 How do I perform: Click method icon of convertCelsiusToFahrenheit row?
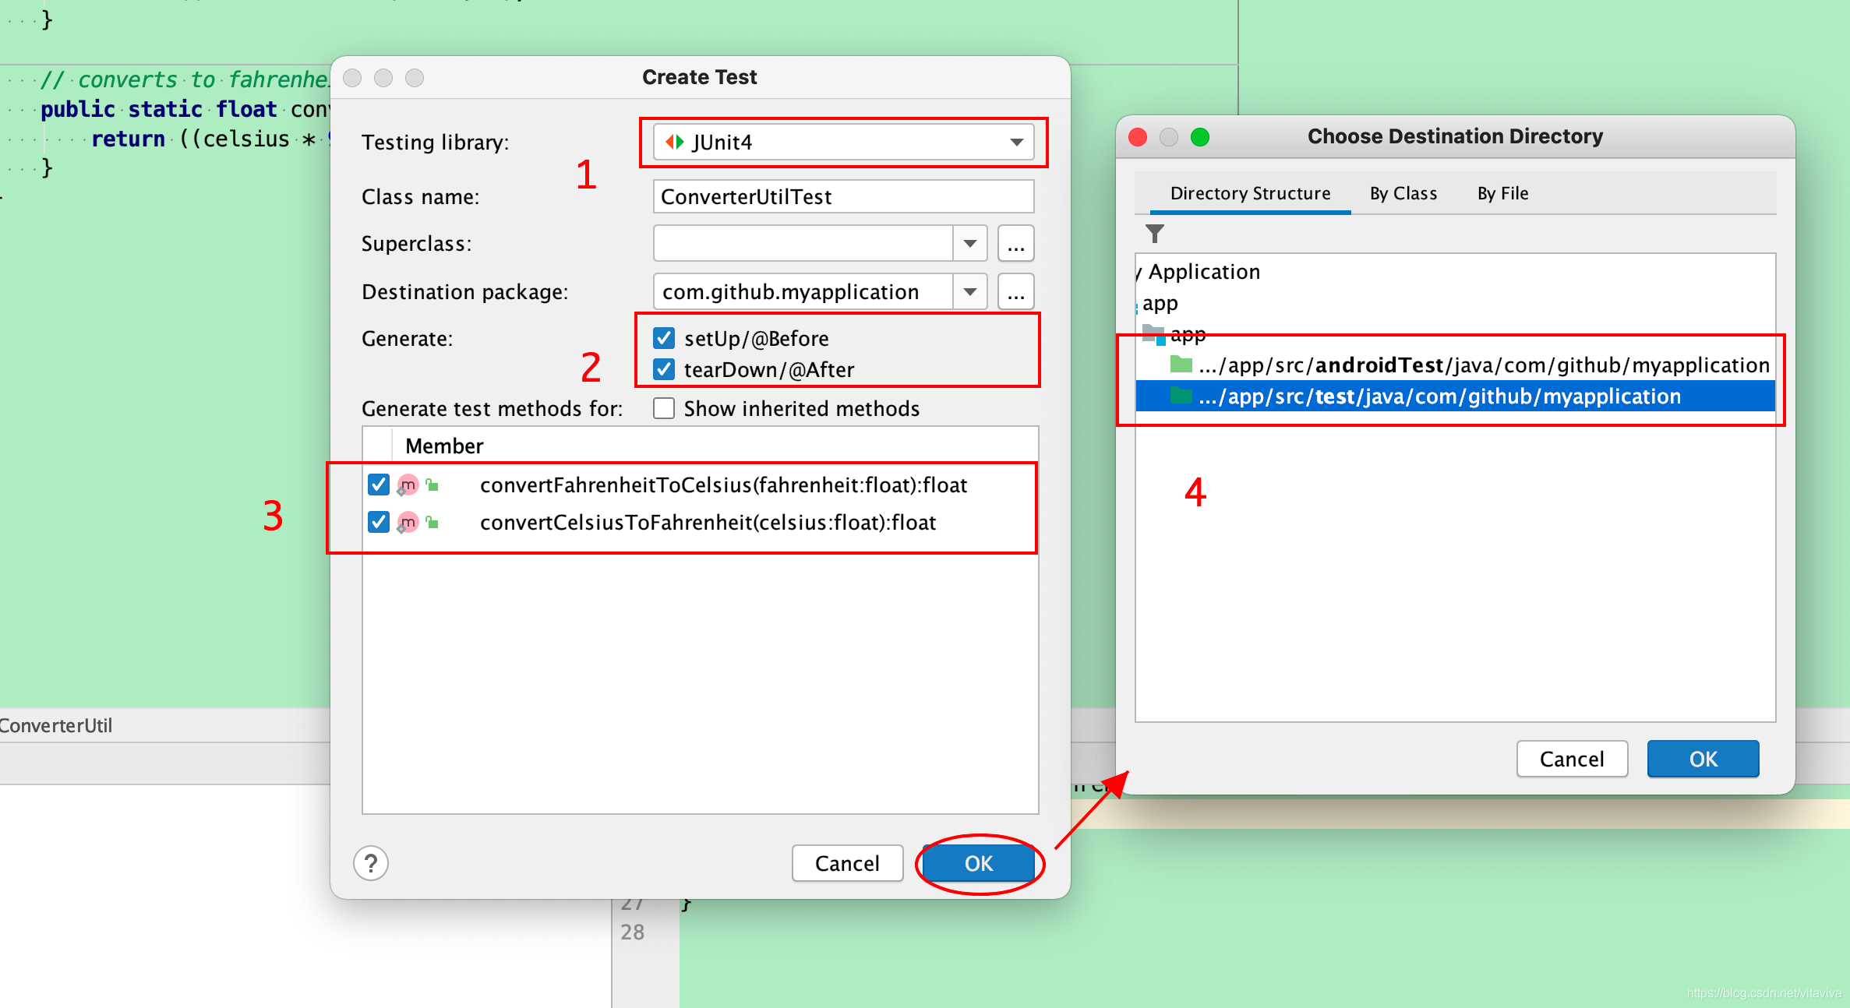pos(408,523)
